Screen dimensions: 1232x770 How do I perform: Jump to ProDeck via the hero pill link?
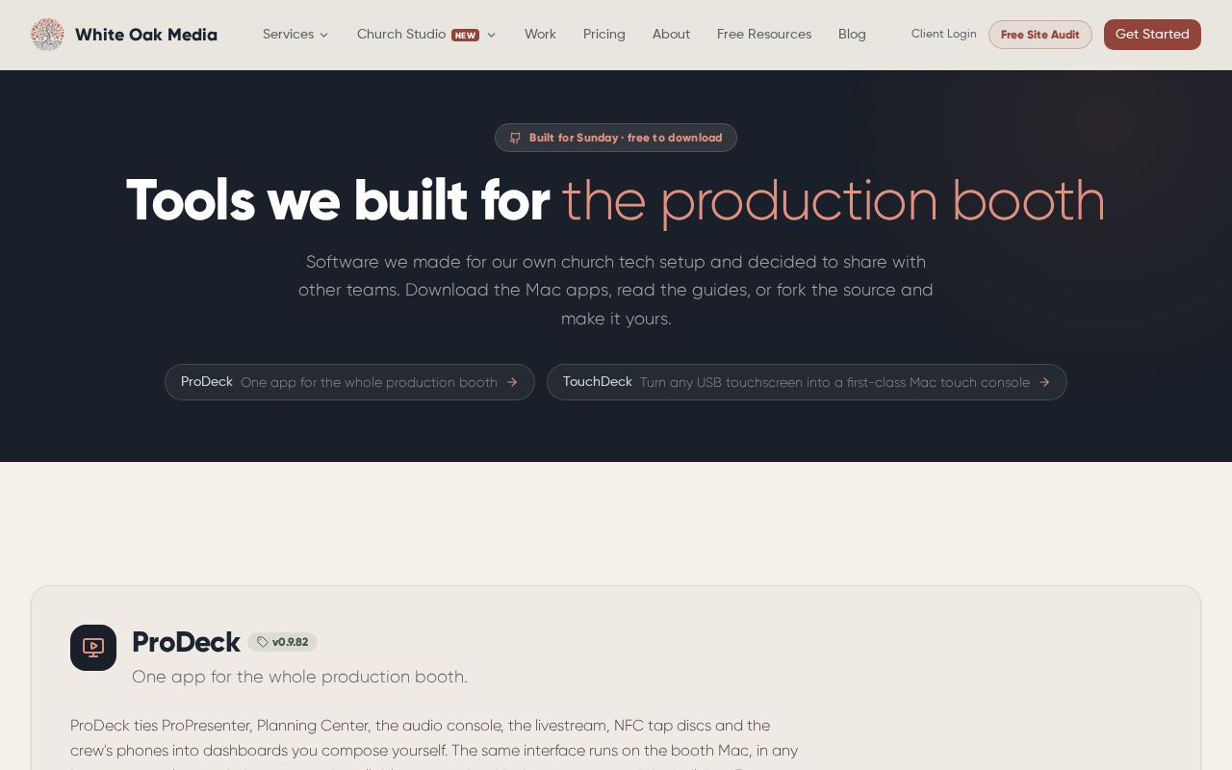349,382
